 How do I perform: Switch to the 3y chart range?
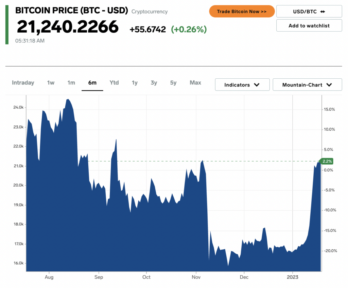(x=154, y=83)
